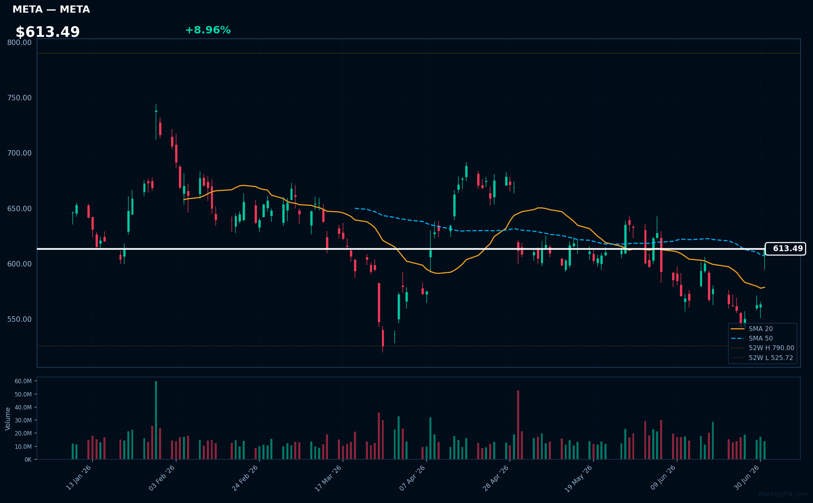Screen dimensions: 813x503
Task: Click the 17 Mar '26 date label
Action: pos(328,478)
